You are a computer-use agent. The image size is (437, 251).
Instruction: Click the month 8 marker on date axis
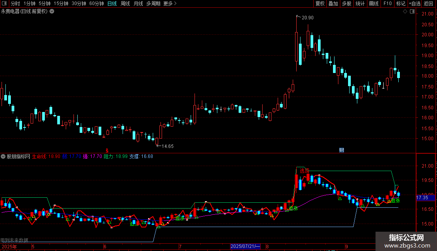[x=267, y=246]
